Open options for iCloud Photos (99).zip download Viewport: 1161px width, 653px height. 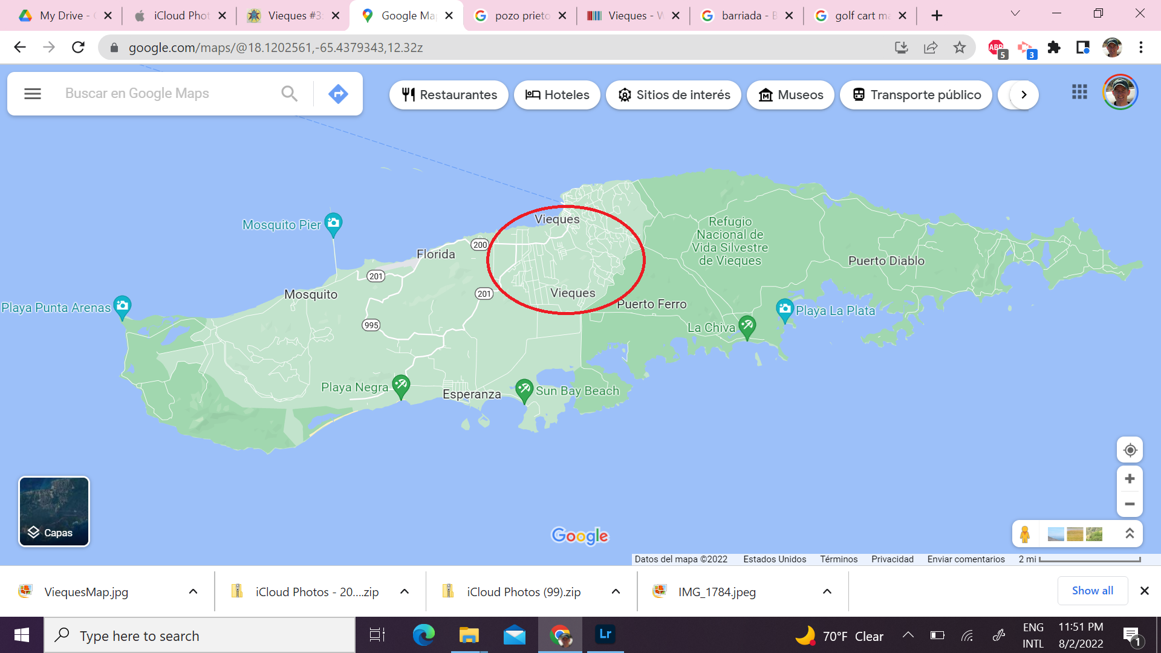[616, 592]
